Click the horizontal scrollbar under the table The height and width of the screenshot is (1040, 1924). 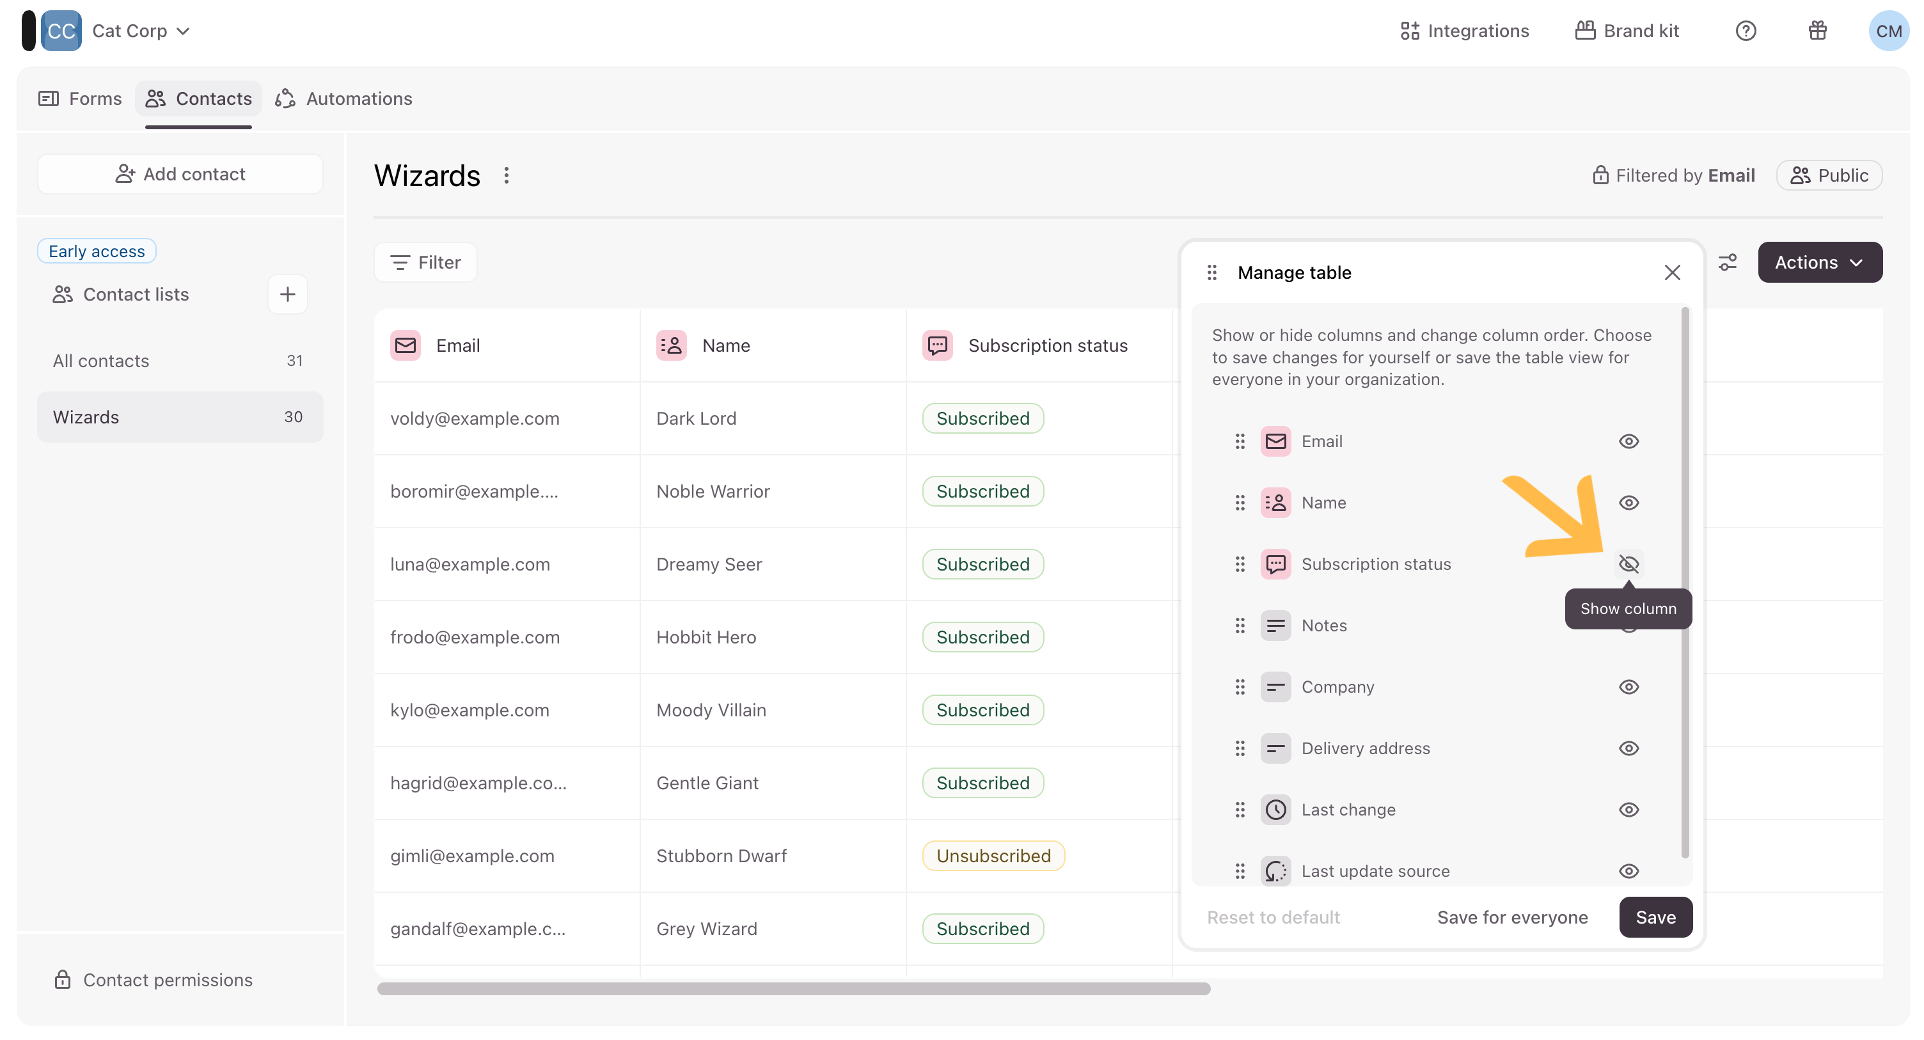tap(793, 988)
